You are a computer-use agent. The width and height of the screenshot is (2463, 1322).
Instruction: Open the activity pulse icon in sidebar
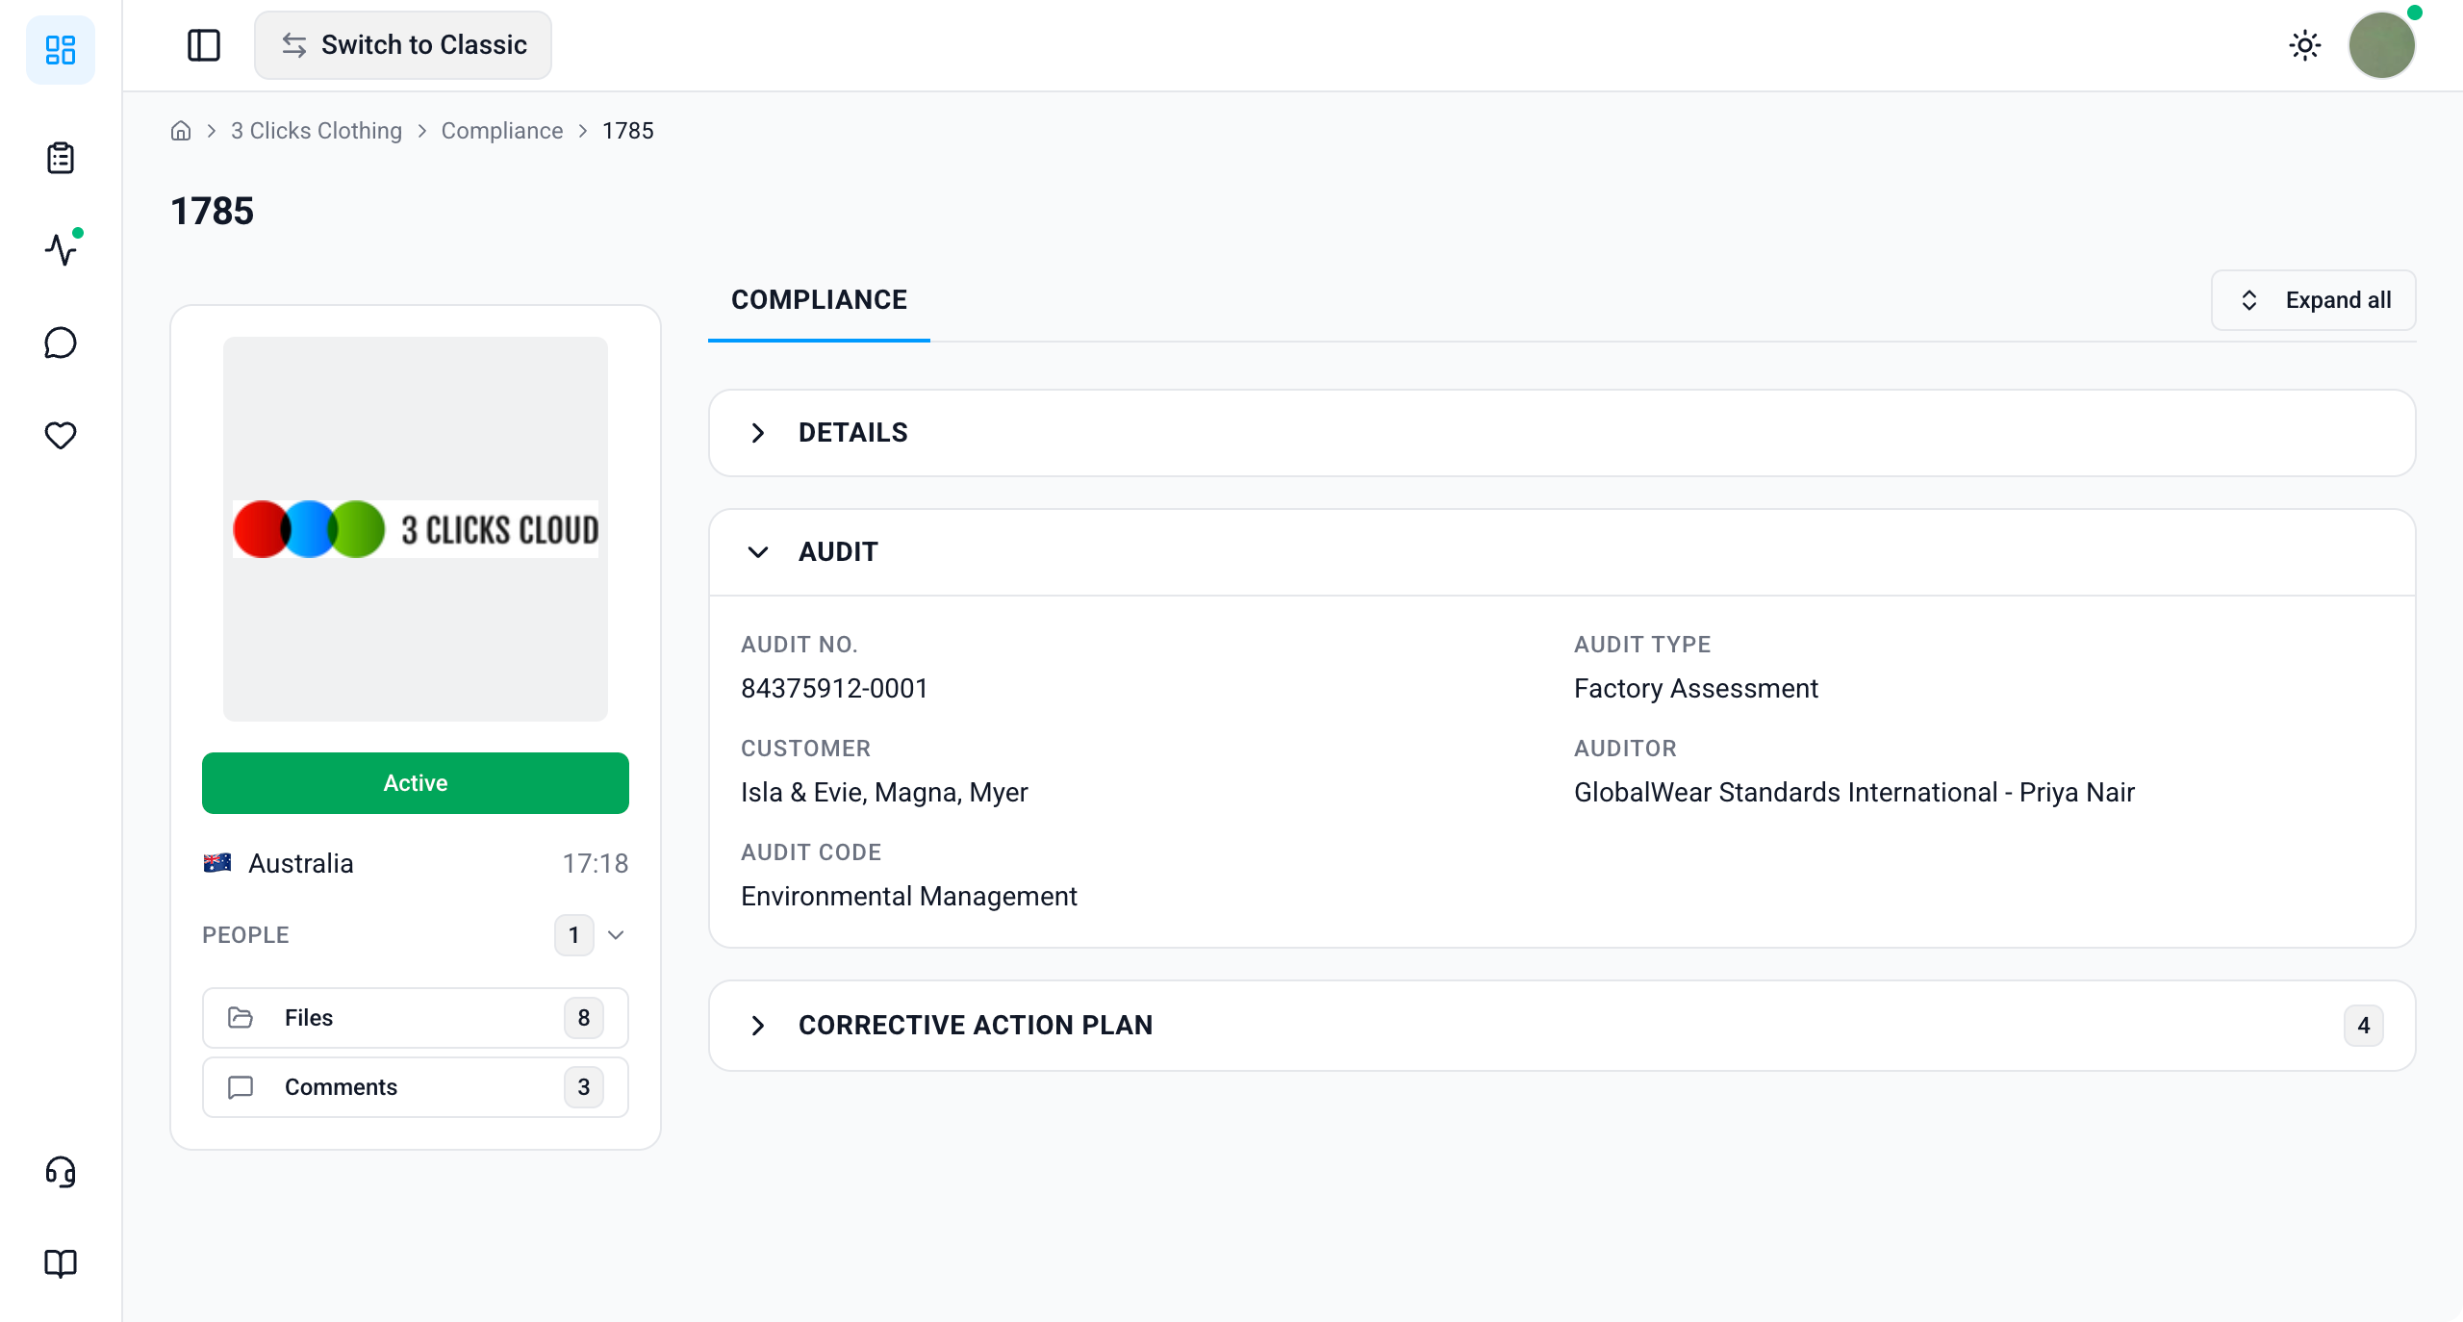61,249
